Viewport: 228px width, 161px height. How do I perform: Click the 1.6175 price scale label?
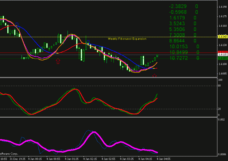click(x=223, y=16)
